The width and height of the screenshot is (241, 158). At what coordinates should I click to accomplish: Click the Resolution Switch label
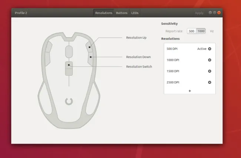pyautogui.click(x=139, y=66)
